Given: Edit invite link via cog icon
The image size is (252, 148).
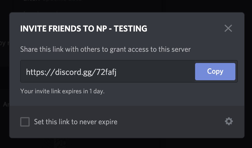Looking at the screenshot, I should 229,121.
